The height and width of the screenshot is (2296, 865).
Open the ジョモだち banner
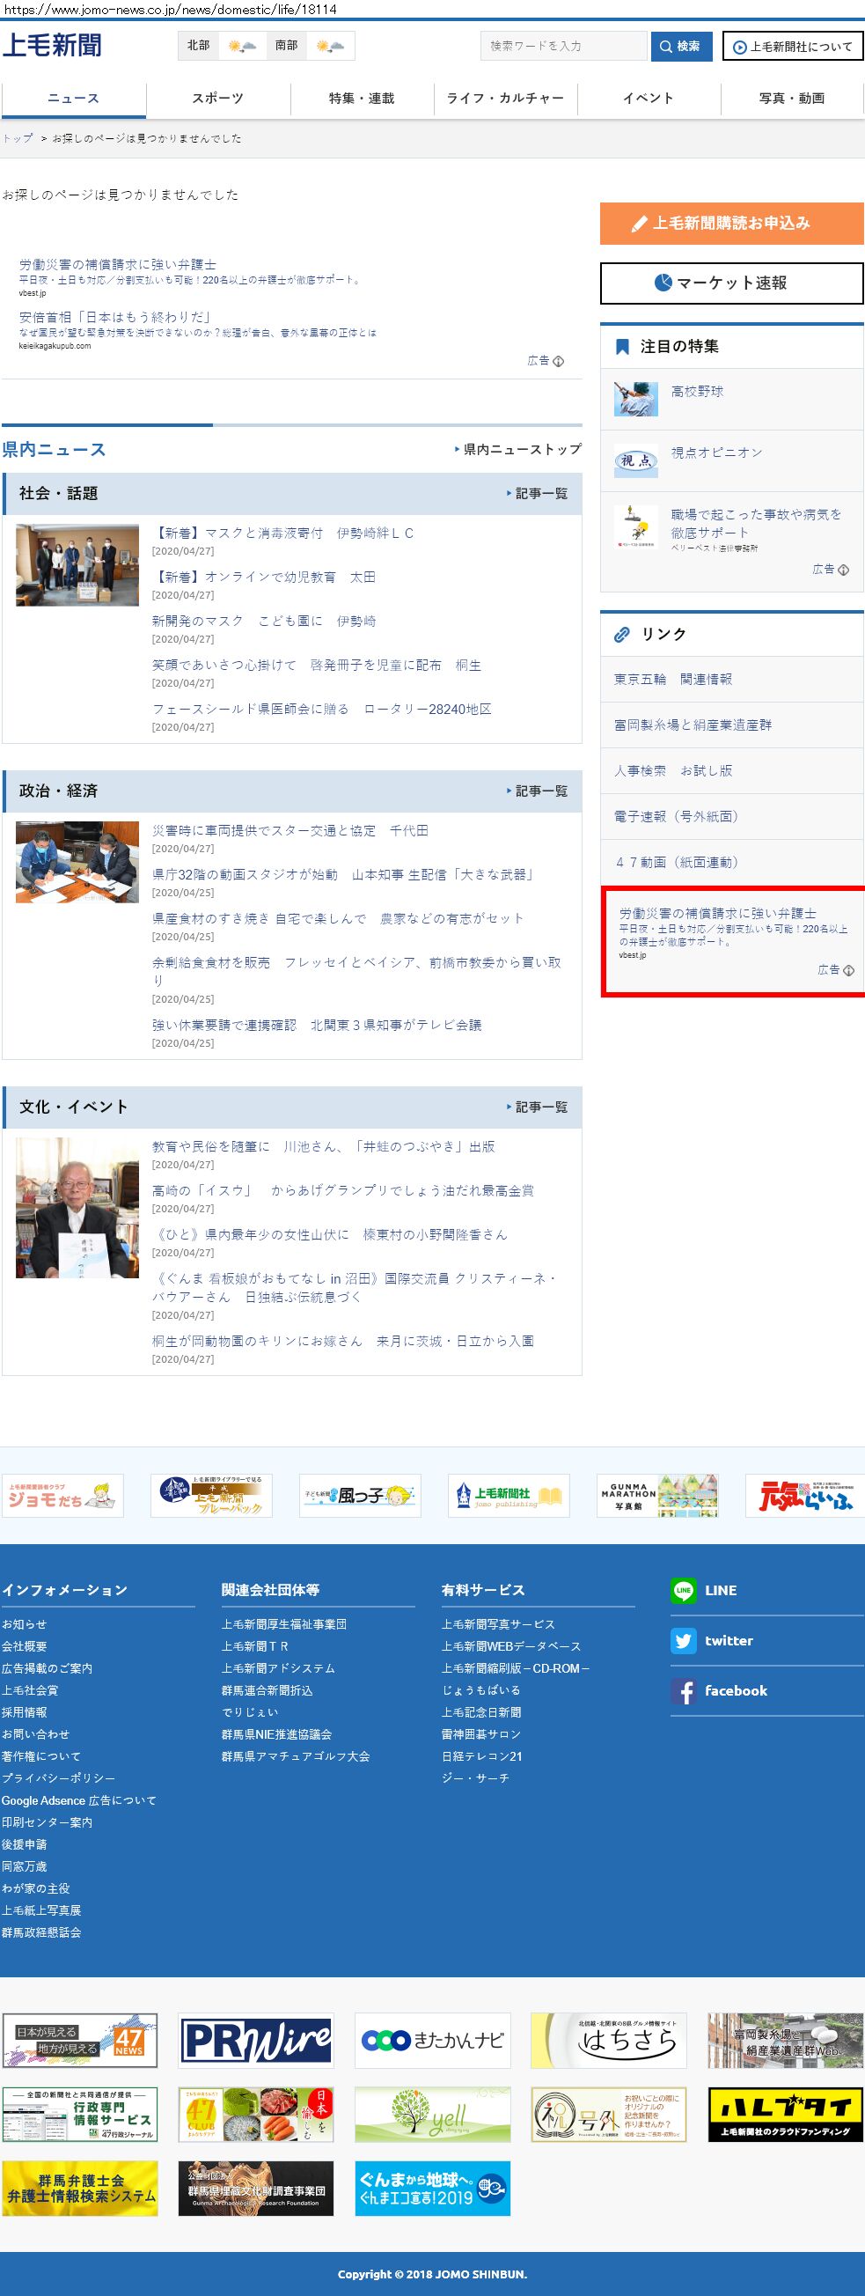point(62,1496)
